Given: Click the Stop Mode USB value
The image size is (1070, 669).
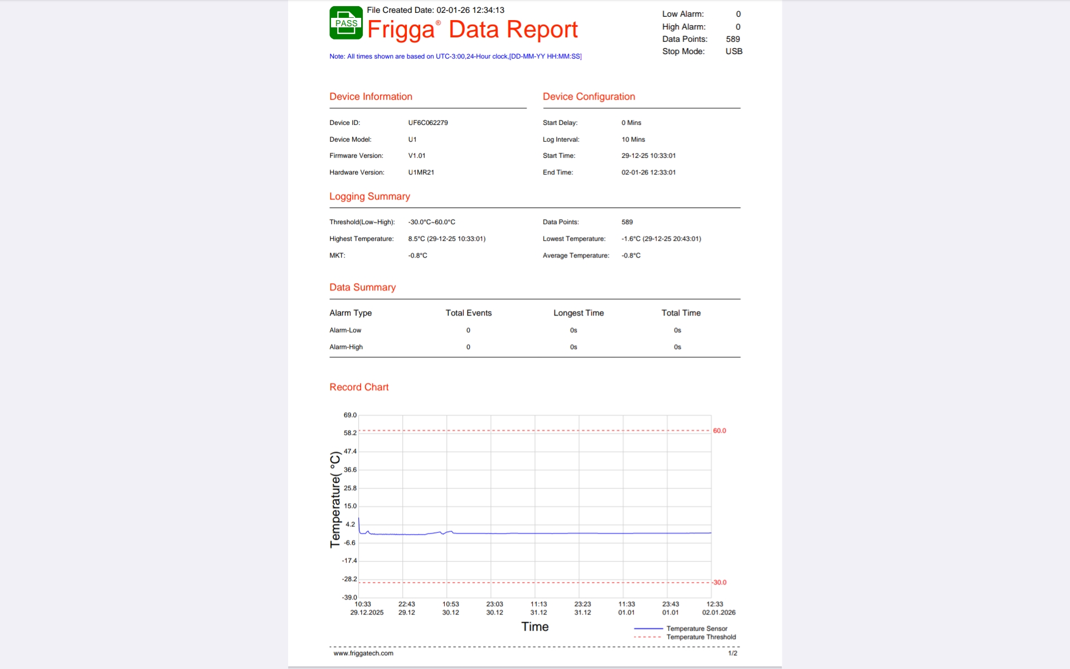Looking at the screenshot, I should [733, 51].
